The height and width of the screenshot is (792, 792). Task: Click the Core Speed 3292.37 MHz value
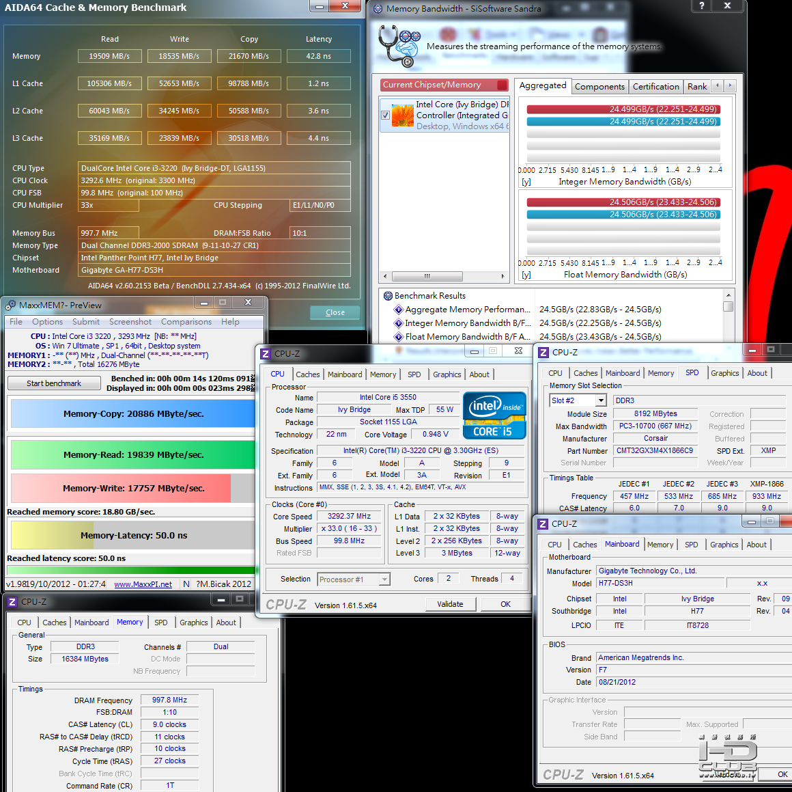pyautogui.click(x=349, y=516)
